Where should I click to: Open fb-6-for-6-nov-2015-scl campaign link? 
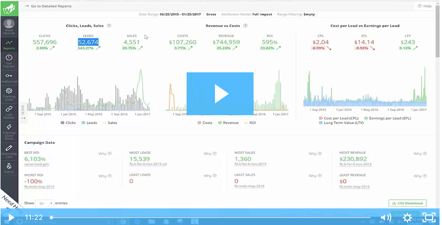coord(148,164)
